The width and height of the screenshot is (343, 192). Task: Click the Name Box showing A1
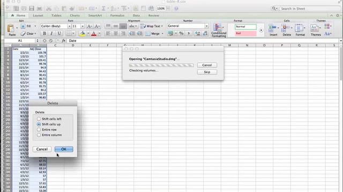coord(20,41)
